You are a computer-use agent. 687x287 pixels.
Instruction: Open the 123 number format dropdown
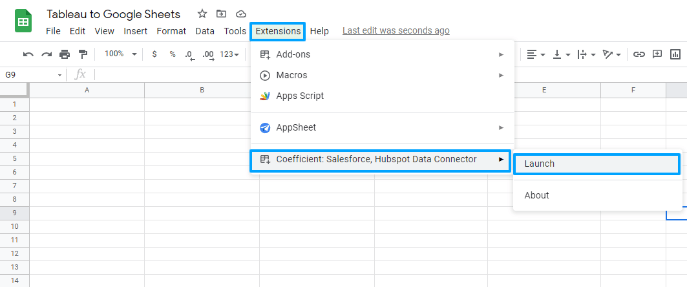pos(229,54)
